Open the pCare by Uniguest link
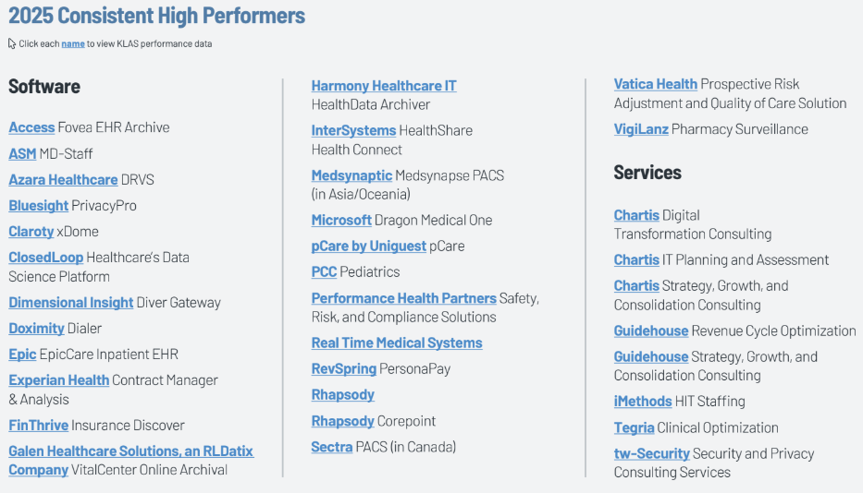 (x=368, y=246)
